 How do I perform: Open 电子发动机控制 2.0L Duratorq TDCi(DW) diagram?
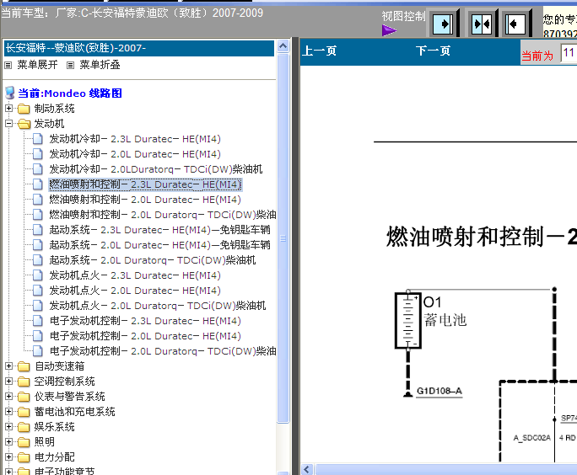(162, 351)
